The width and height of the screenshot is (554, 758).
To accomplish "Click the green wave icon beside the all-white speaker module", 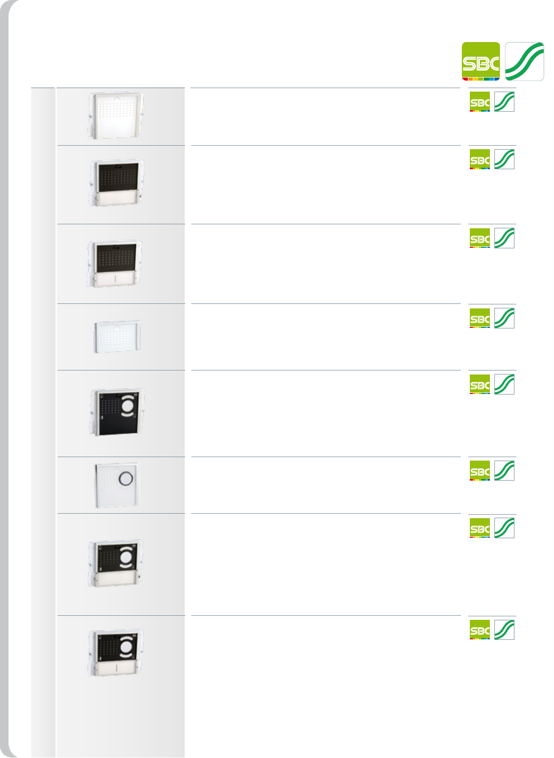I will tap(504, 102).
